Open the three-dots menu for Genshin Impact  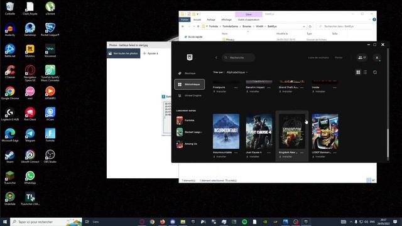tap(269, 88)
